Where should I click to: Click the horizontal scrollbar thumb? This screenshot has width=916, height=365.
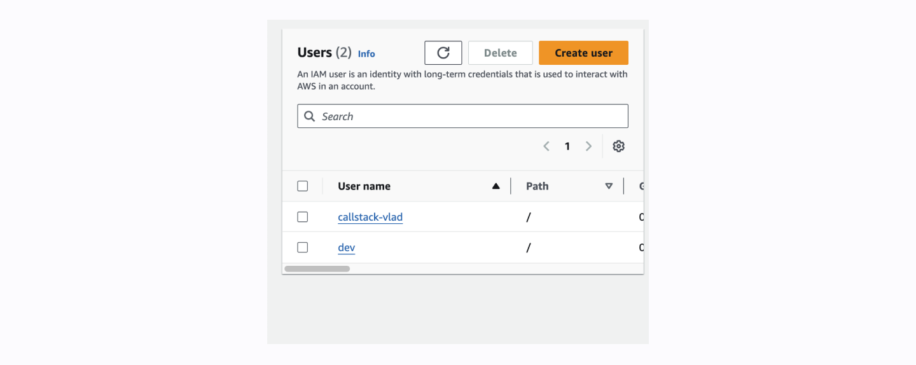(x=317, y=269)
